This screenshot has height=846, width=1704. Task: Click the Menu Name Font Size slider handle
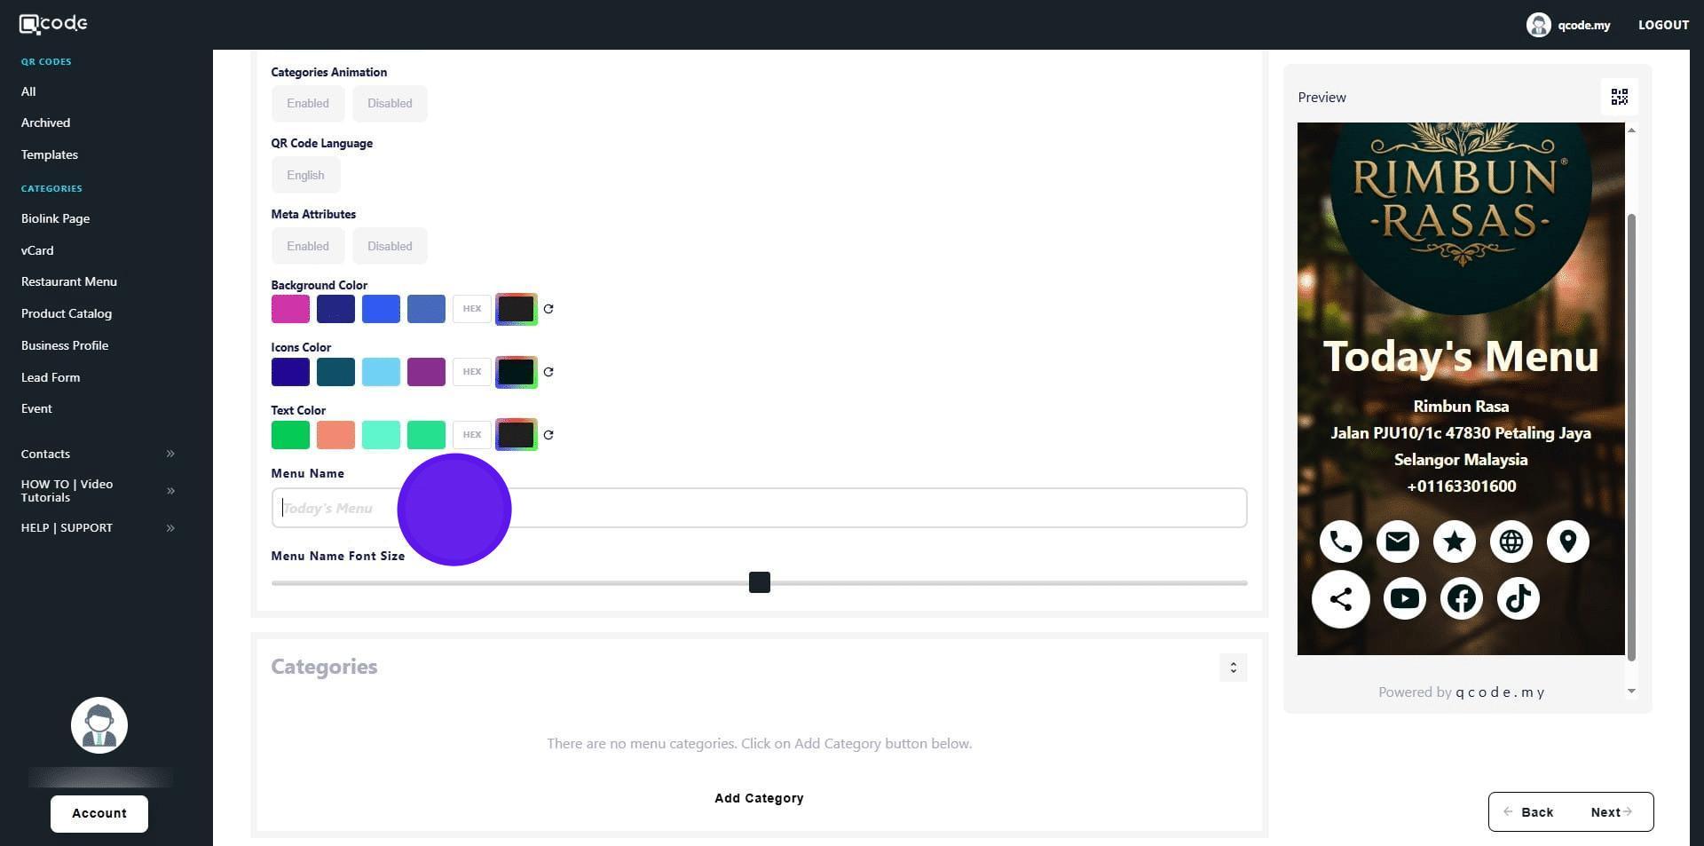point(760,582)
